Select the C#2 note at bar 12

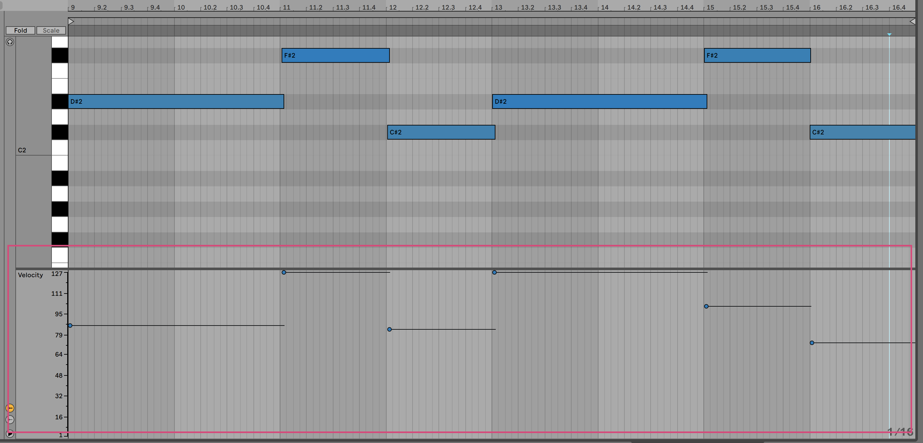pos(441,132)
